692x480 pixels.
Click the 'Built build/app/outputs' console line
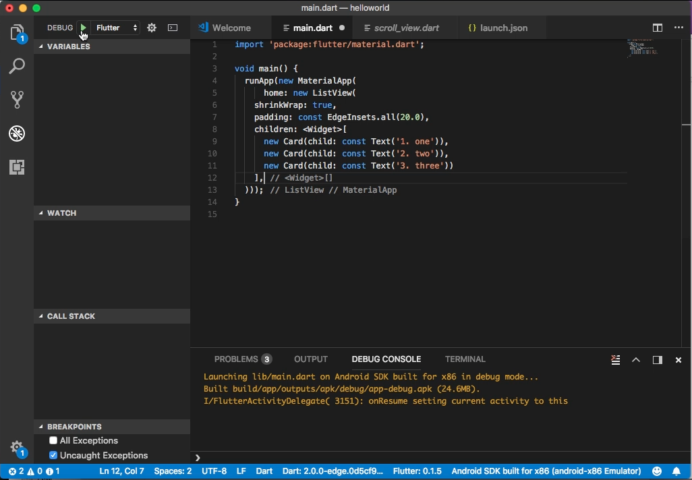(341, 389)
